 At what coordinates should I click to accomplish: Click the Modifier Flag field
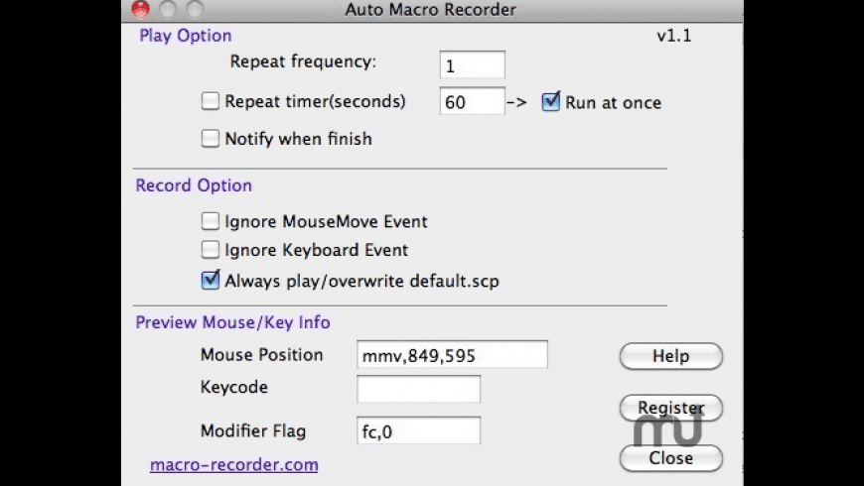coord(418,431)
